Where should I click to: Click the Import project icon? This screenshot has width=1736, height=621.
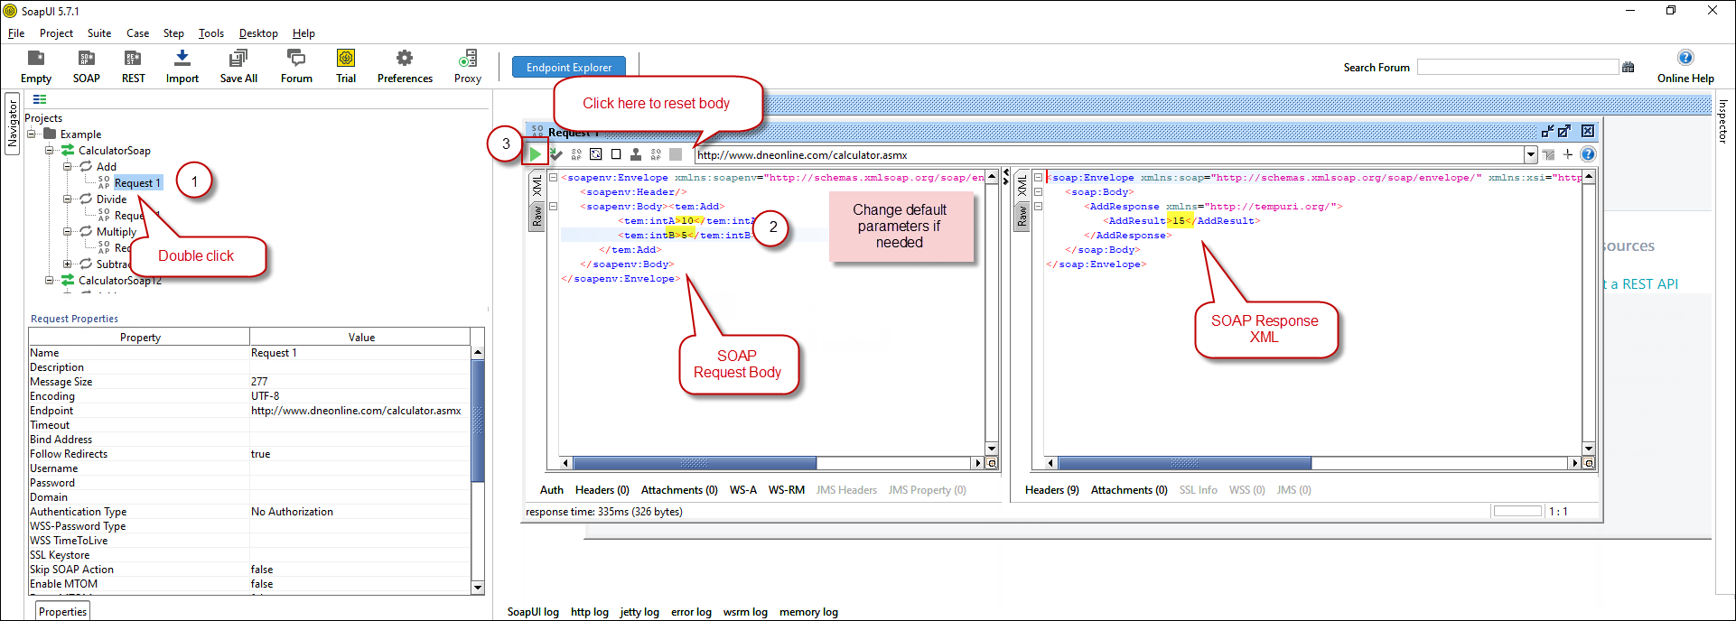point(182,59)
